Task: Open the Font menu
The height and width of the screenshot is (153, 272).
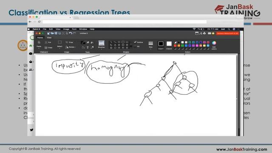Action: [74, 29]
